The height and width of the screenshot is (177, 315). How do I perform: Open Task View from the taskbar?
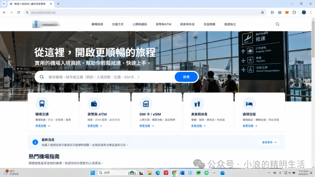click(141, 173)
